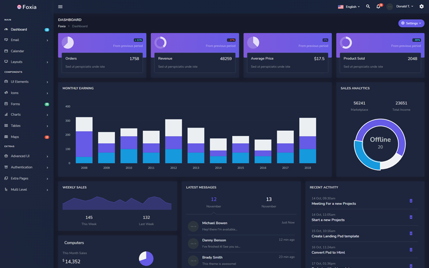Open the notifications bell icon
Viewport: 429px width, 268px height.
378,6
